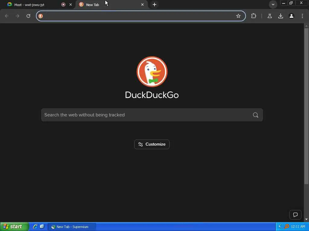Image resolution: width=309 pixels, height=231 pixels.
Task: Click the 12:11 AM clock
Action: click(x=298, y=227)
